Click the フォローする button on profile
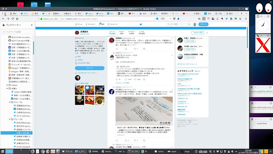Viewport: 273px width, 154px height. click(x=197, y=33)
